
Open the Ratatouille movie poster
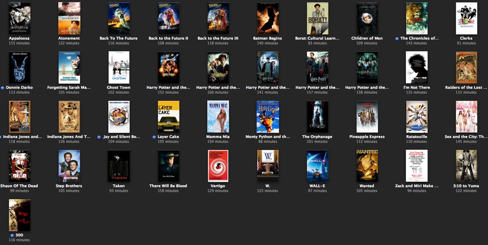pos(417,117)
